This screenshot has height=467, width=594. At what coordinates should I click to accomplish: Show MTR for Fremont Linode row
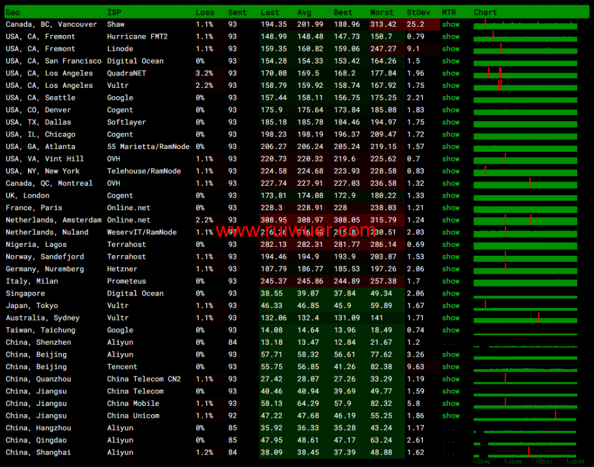click(x=450, y=49)
